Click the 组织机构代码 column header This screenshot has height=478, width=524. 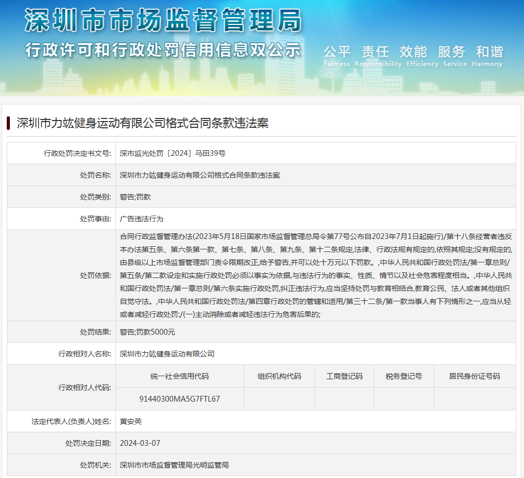coord(279,376)
